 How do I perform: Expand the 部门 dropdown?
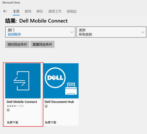coord(40,32)
